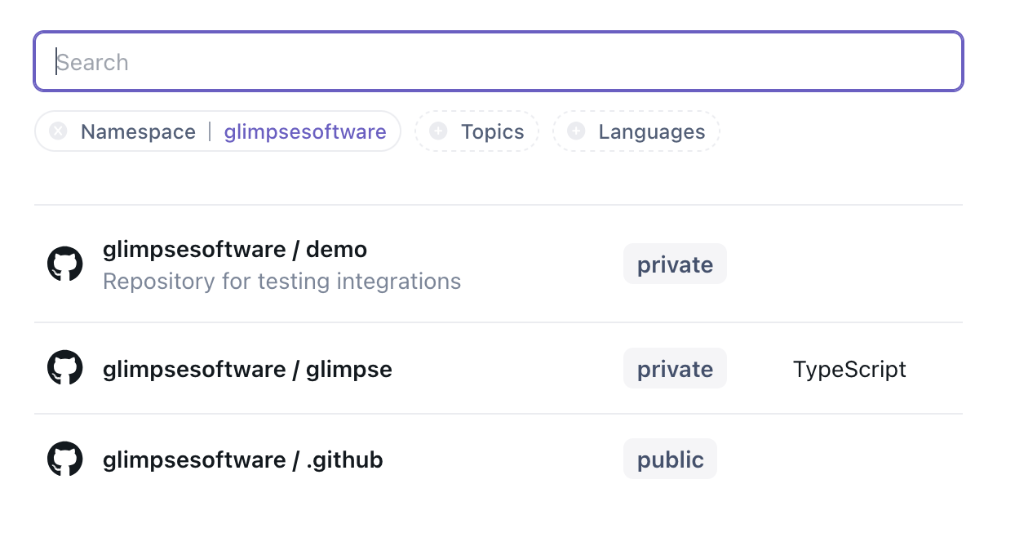Viewport: 1015px width, 537px height.
Task: Click the GitHub icon for the .github repository
Action: coord(65,459)
